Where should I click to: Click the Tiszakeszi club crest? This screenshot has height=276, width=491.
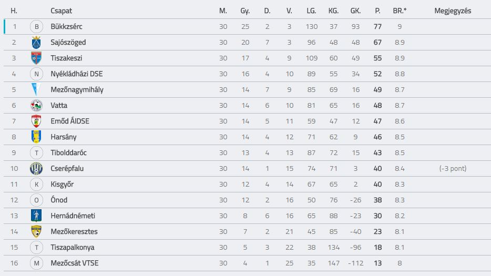coord(36,58)
